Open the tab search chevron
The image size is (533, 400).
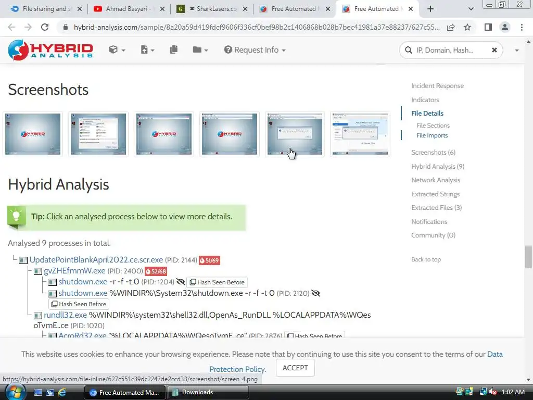click(x=471, y=9)
